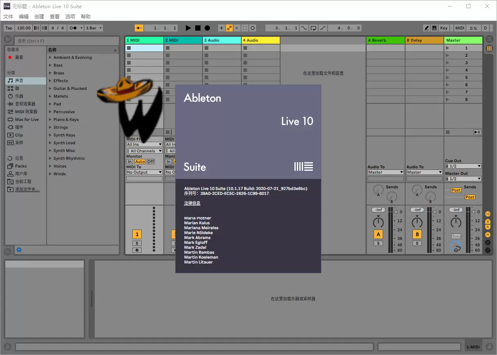Open the 采样 (Samples) browser category
The height and width of the screenshot is (355, 497).
pyautogui.click(x=26, y=143)
